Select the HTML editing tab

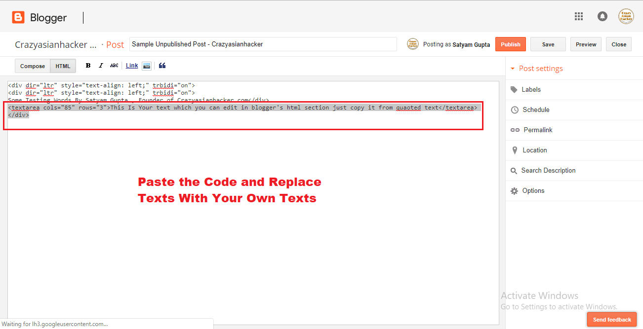point(63,65)
